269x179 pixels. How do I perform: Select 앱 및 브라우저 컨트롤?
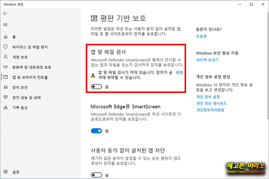(30, 77)
